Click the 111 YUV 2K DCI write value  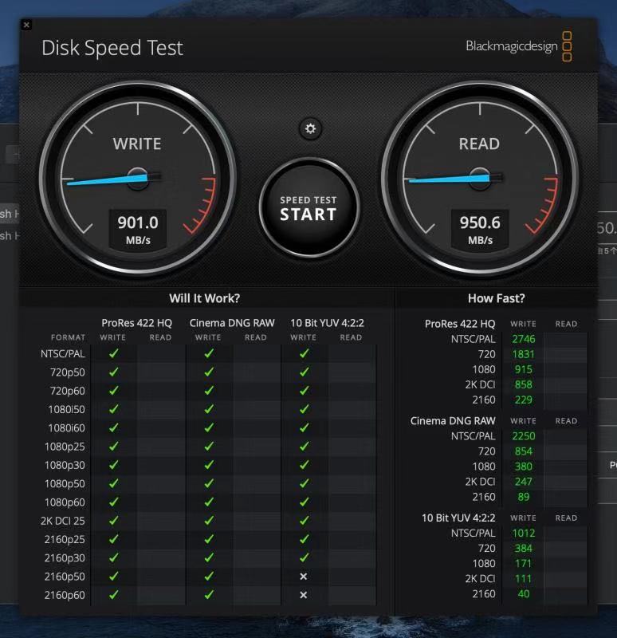[x=524, y=579]
